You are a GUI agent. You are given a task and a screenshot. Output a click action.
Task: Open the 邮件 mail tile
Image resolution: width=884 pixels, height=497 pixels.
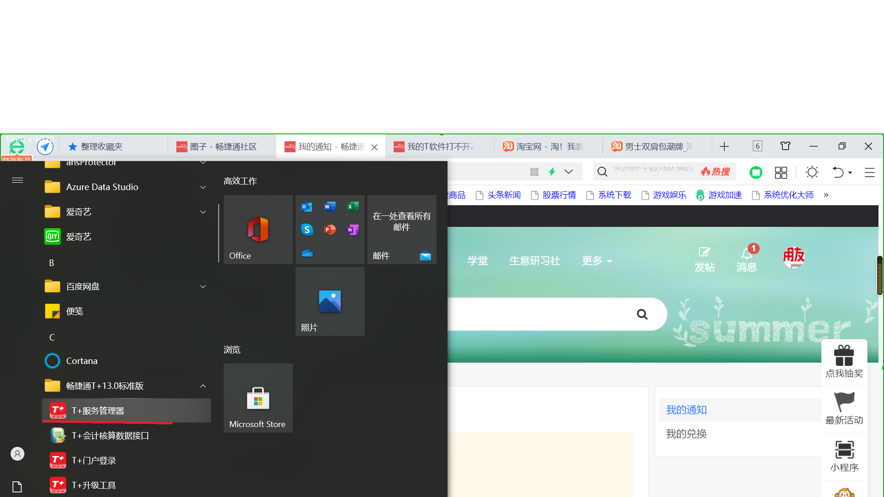401,230
